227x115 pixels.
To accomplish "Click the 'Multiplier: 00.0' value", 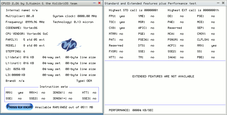I will [x=20, y=16].
